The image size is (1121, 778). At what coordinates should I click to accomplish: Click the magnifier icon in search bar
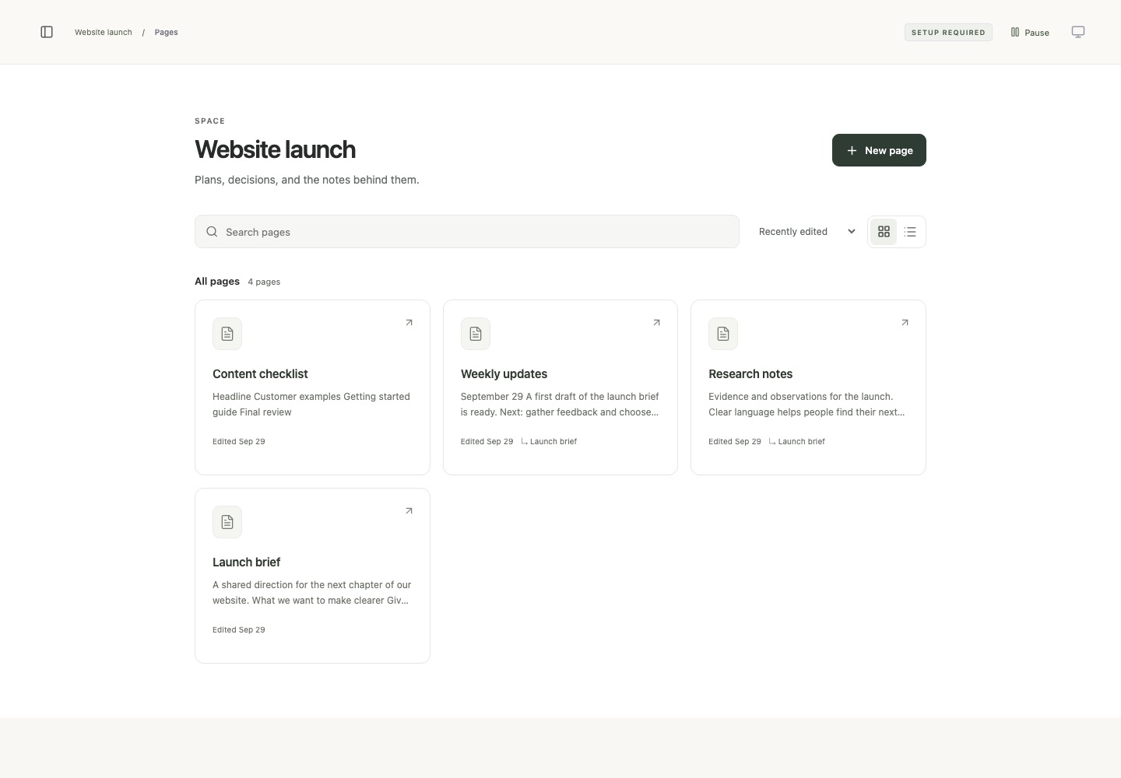coord(212,232)
